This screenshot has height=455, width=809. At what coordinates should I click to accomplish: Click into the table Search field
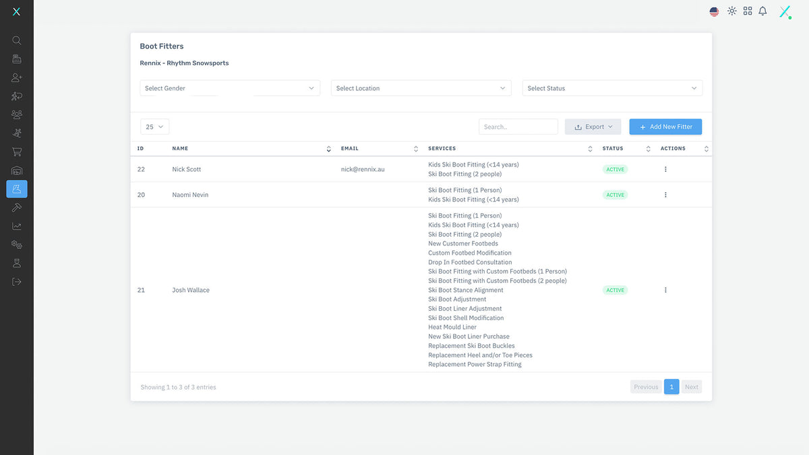[518, 127]
